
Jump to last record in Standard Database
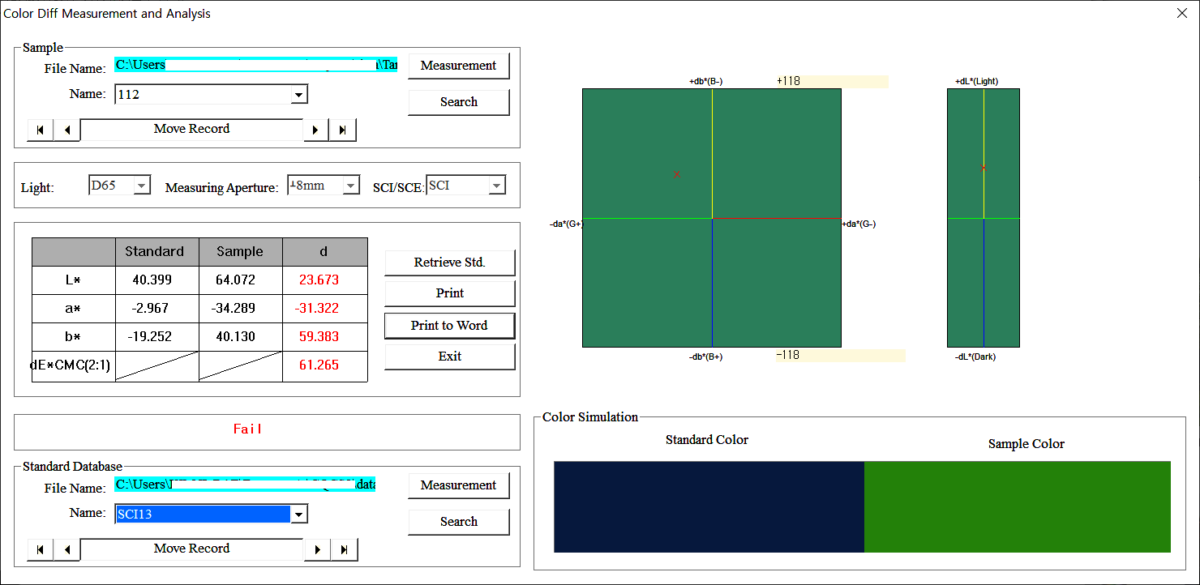344,549
